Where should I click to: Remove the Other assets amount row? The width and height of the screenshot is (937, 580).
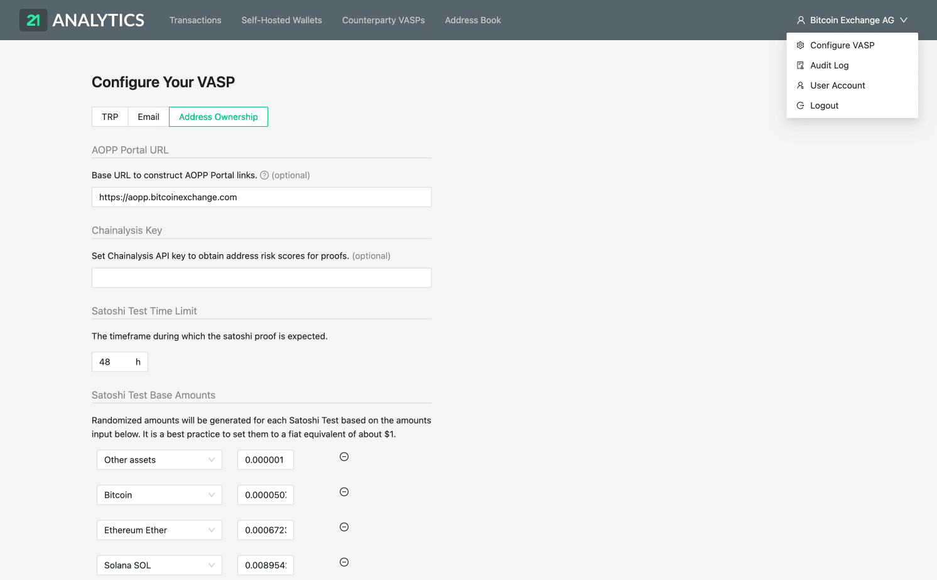click(x=344, y=457)
